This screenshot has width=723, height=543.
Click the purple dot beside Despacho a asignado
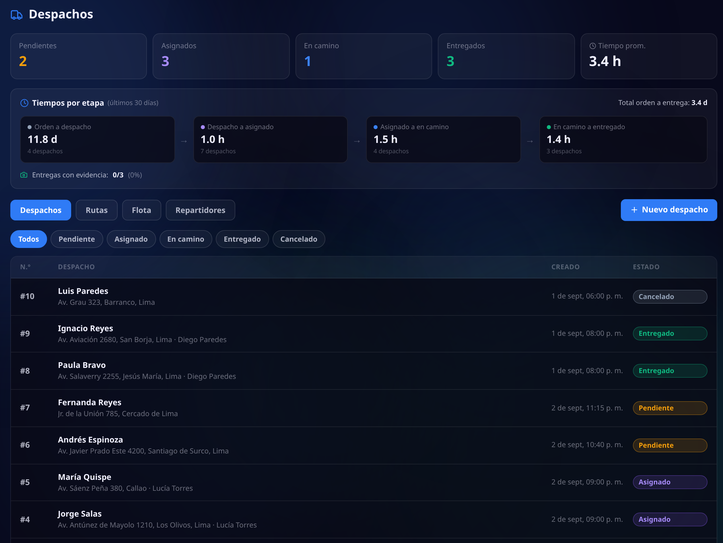[x=203, y=127]
